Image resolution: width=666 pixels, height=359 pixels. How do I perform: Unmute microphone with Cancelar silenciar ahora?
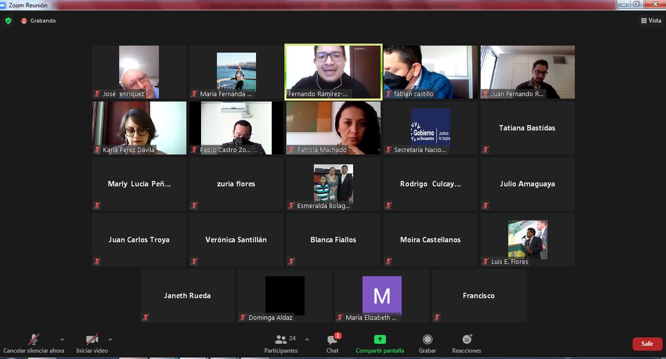click(x=33, y=339)
